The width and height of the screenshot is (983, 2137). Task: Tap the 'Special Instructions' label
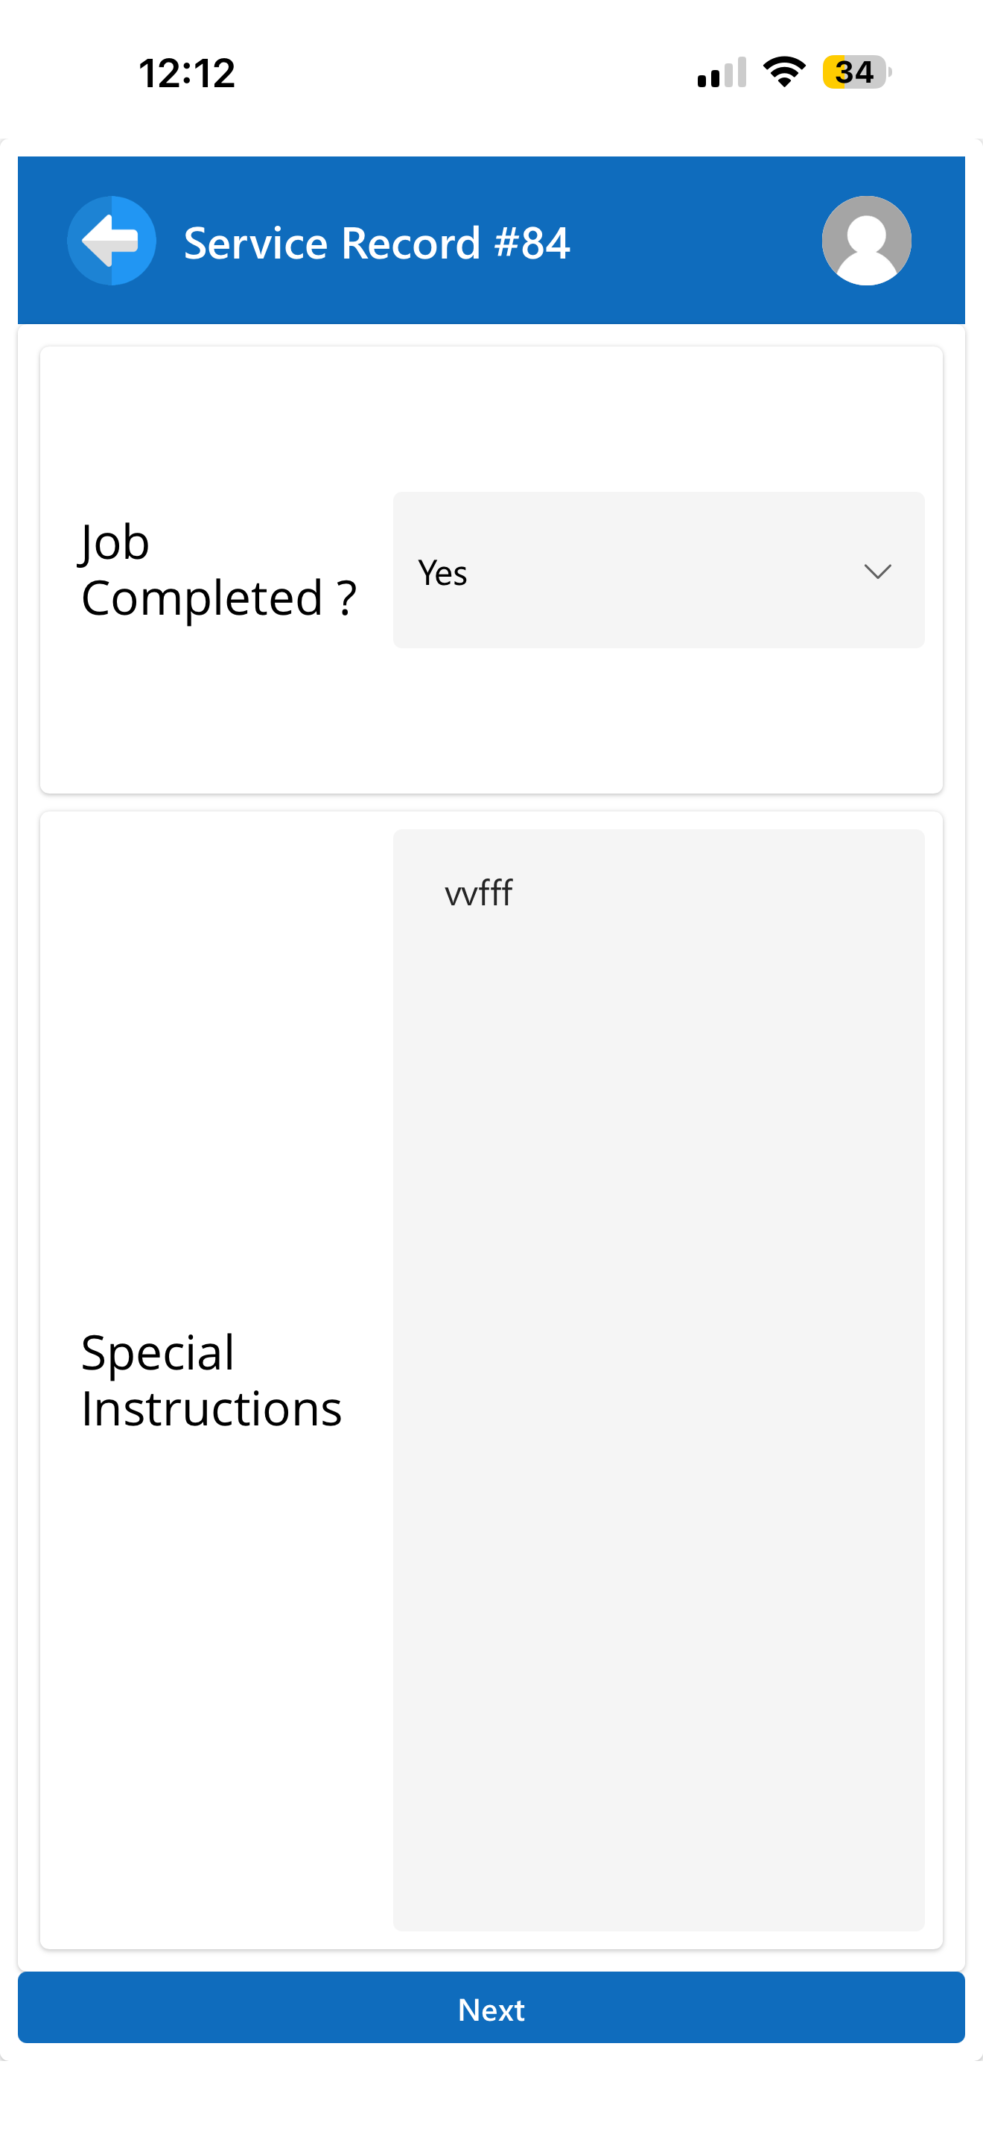coord(211,1380)
